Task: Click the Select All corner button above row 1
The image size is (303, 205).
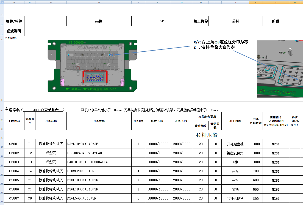Action: [2, 2]
